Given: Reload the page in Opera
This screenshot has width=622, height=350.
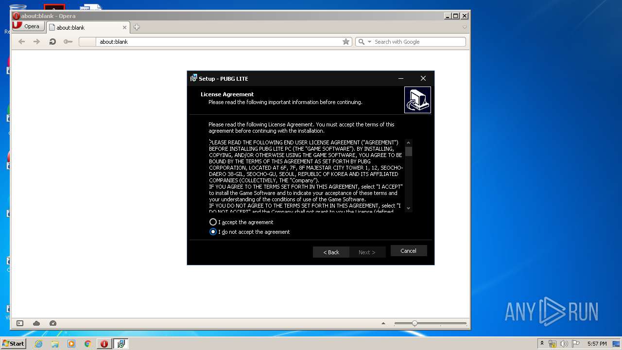Looking at the screenshot, I should point(52,42).
